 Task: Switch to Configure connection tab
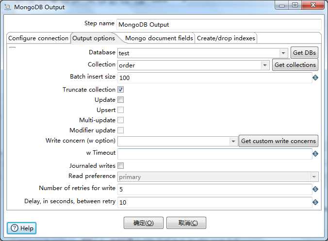pyautogui.click(x=38, y=38)
